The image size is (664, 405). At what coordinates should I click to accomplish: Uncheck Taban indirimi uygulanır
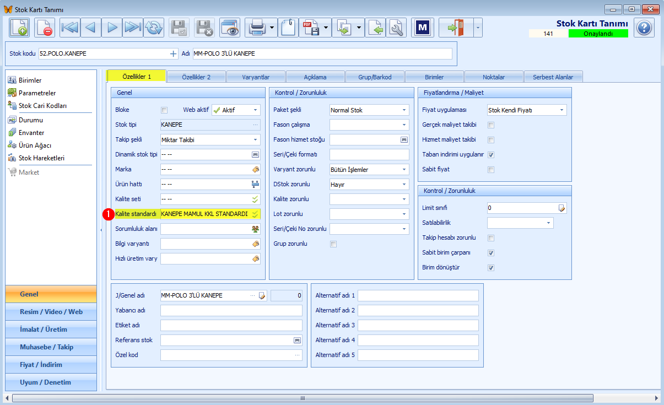point(491,155)
